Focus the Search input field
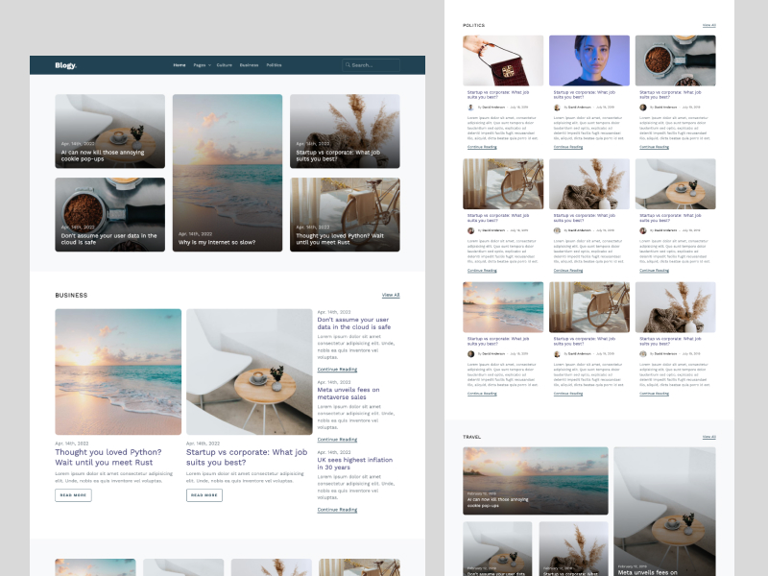 click(371, 65)
